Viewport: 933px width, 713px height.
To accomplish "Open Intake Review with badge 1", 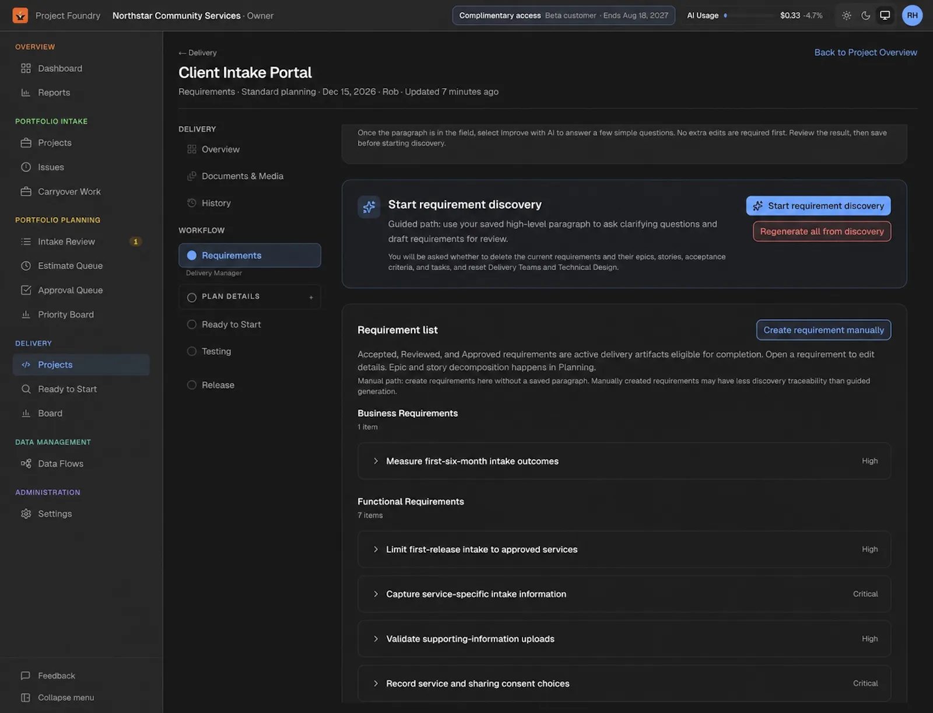I will click(81, 242).
